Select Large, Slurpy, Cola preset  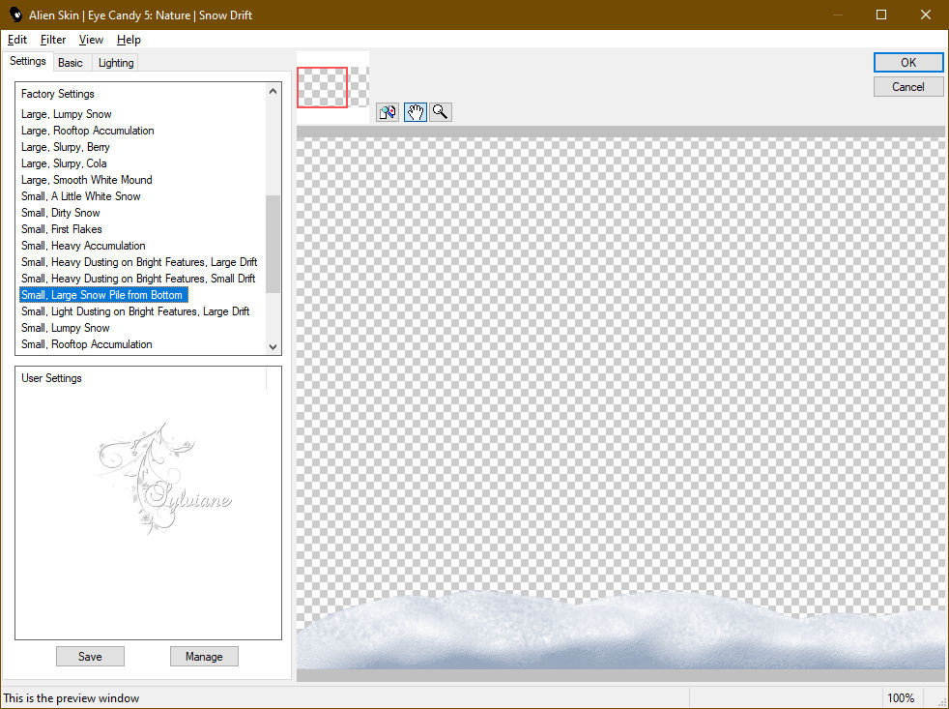pos(64,163)
